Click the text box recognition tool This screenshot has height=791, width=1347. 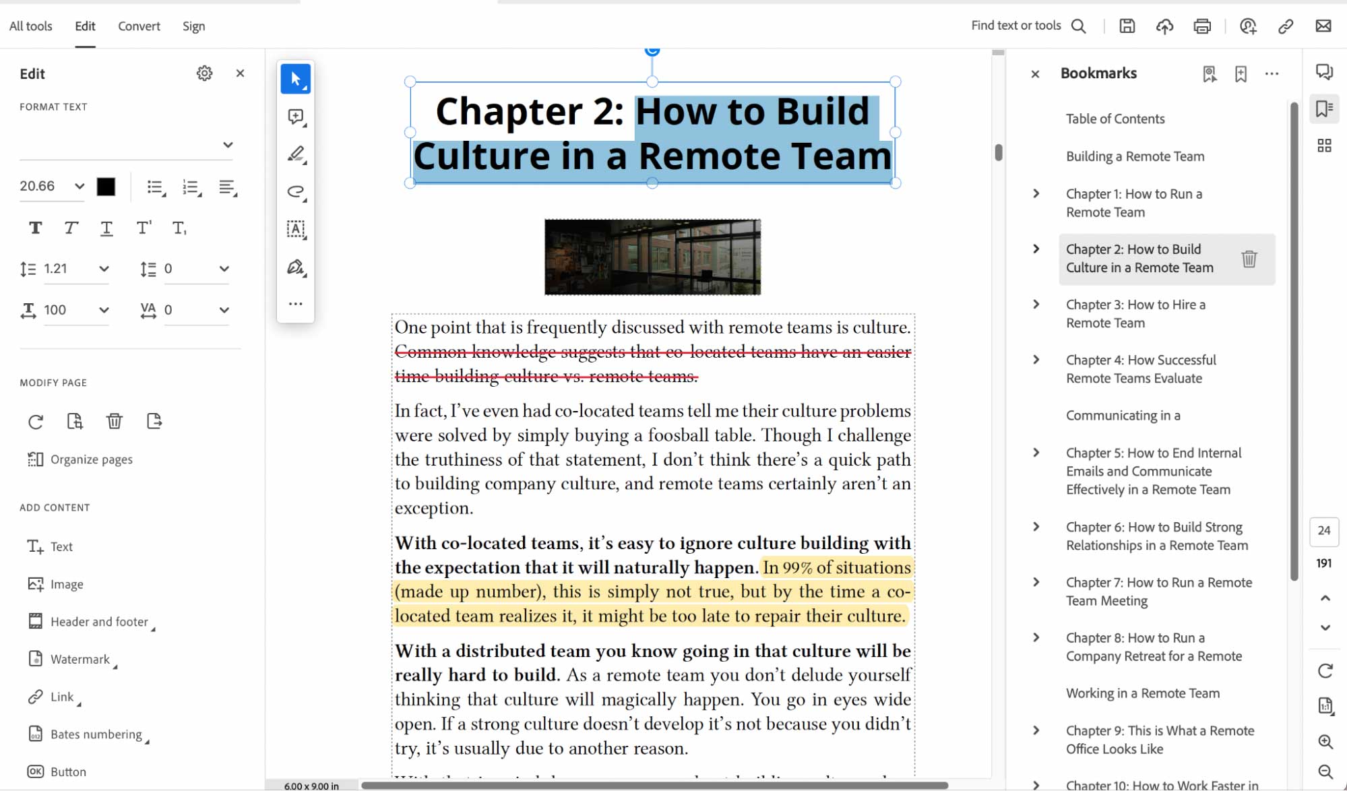pyautogui.click(x=295, y=229)
